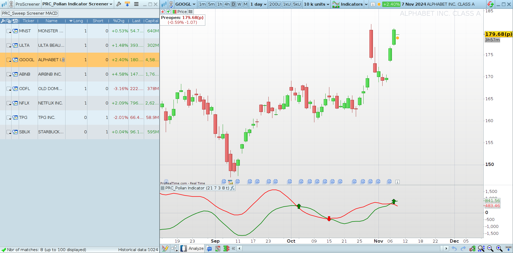Screen dimensions: 513x253
Task: Tick the ULTA row checkbox
Action: [x=9, y=45]
